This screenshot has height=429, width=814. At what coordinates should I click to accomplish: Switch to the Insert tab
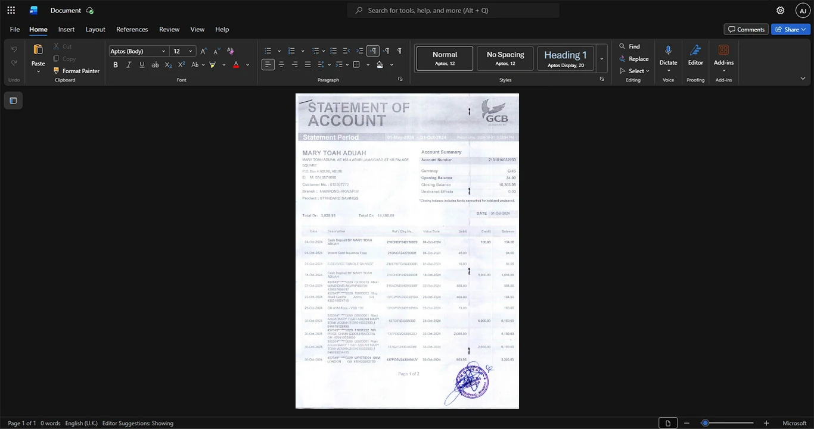(66, 29)
